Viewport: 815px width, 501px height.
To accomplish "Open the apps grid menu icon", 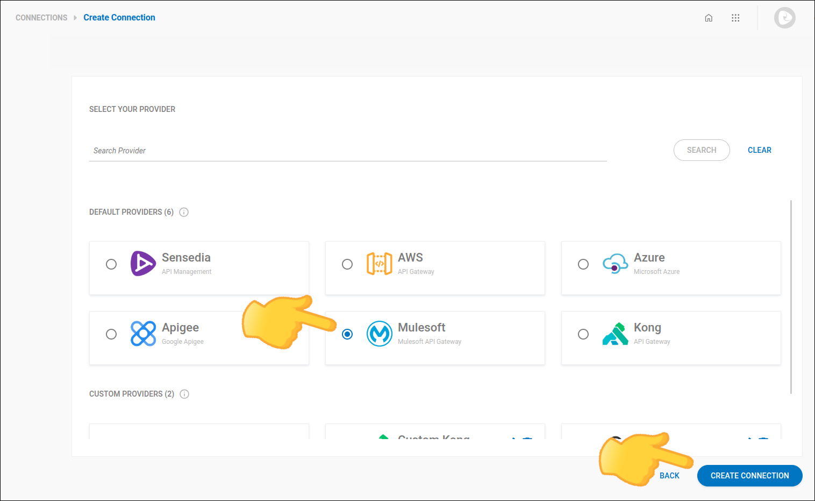I will [735, 18].
